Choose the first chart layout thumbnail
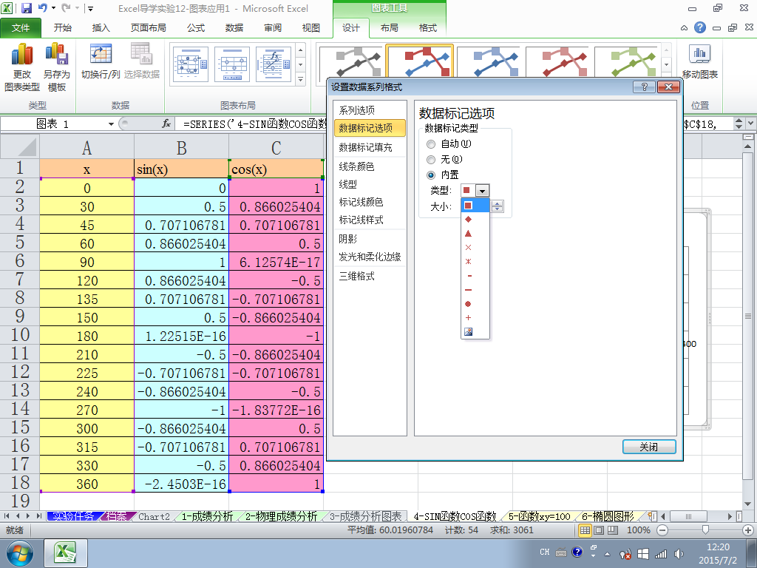Viewport: 757px width, 568px height. 191,64
